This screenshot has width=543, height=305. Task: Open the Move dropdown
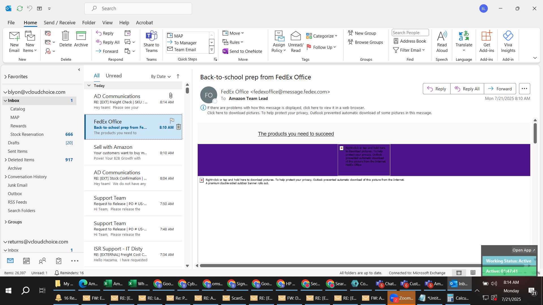point(233,33)
